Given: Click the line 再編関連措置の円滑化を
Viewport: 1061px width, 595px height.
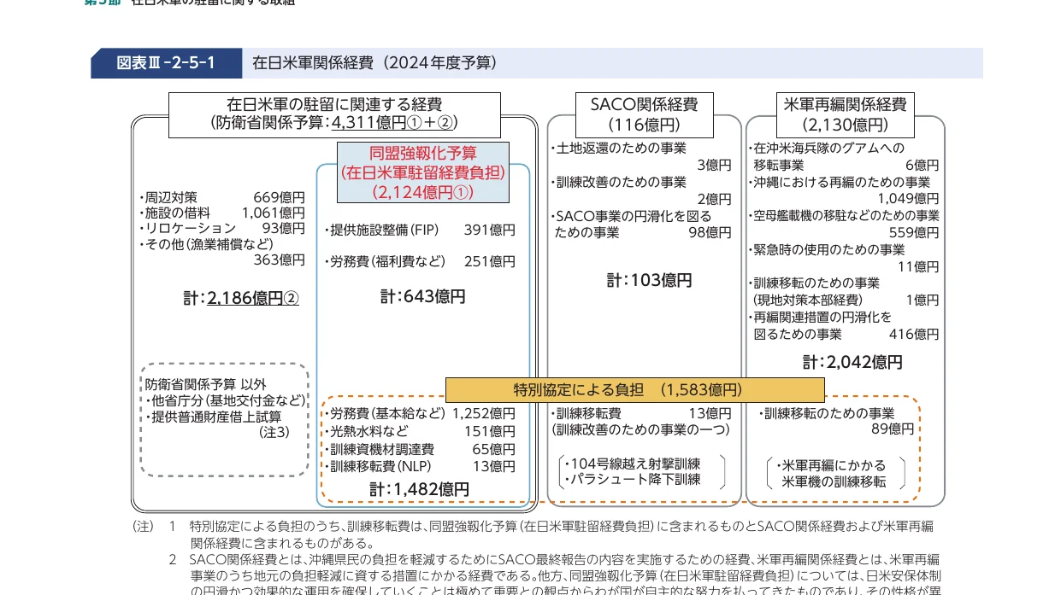Looking at the screenshot, I should pos(819,317).
